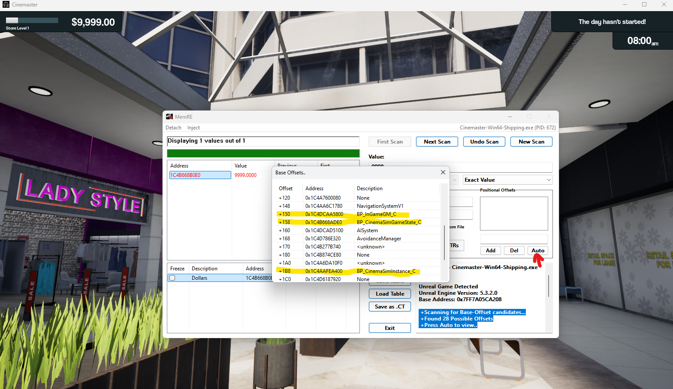This screenshot has width=673, height=389.
Task: Click the Value column header in scan results
Action: click(241, 166)
